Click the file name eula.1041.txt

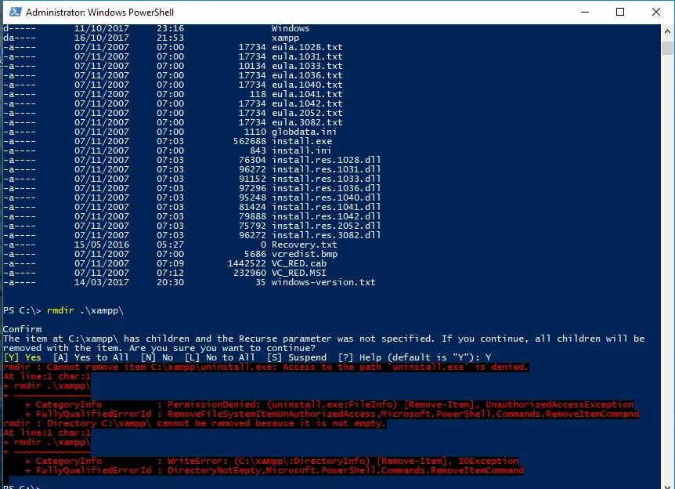click(x=308, y=94)
